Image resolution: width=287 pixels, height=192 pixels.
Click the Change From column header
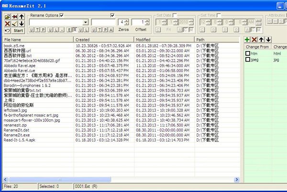[257, 47]
